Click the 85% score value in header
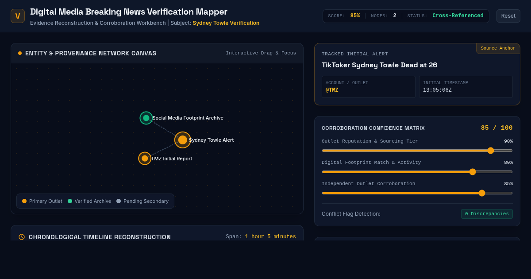The height and width of the screenshot is (279, 531). (355, 16)
